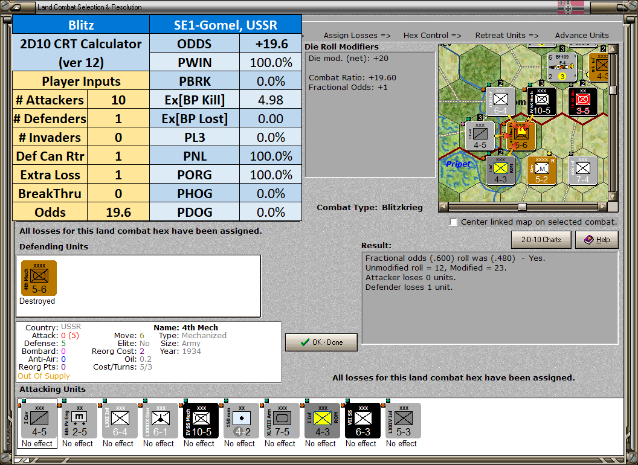Click the map scroll left arrow
The image size is (638, 465).
point(443,207)
